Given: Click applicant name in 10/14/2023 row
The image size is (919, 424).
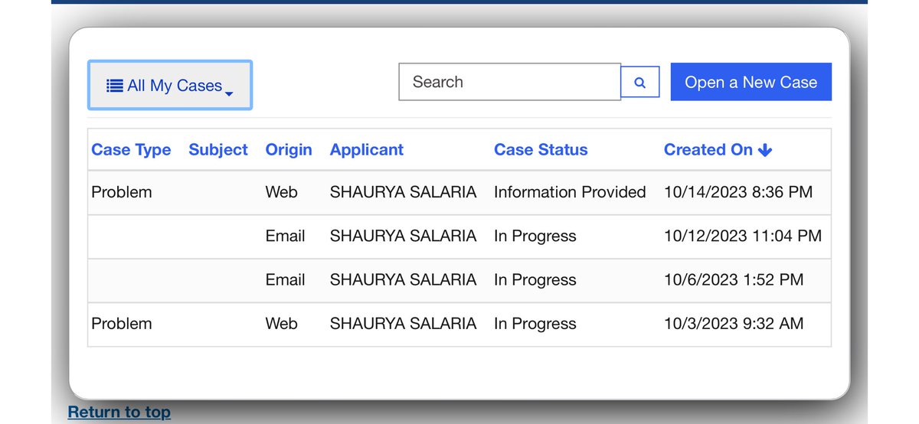Looking at the screenshot, I should (403, 192).
